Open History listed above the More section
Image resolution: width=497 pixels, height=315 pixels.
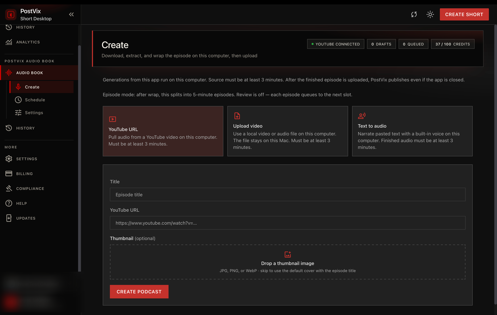pos(39,128)
